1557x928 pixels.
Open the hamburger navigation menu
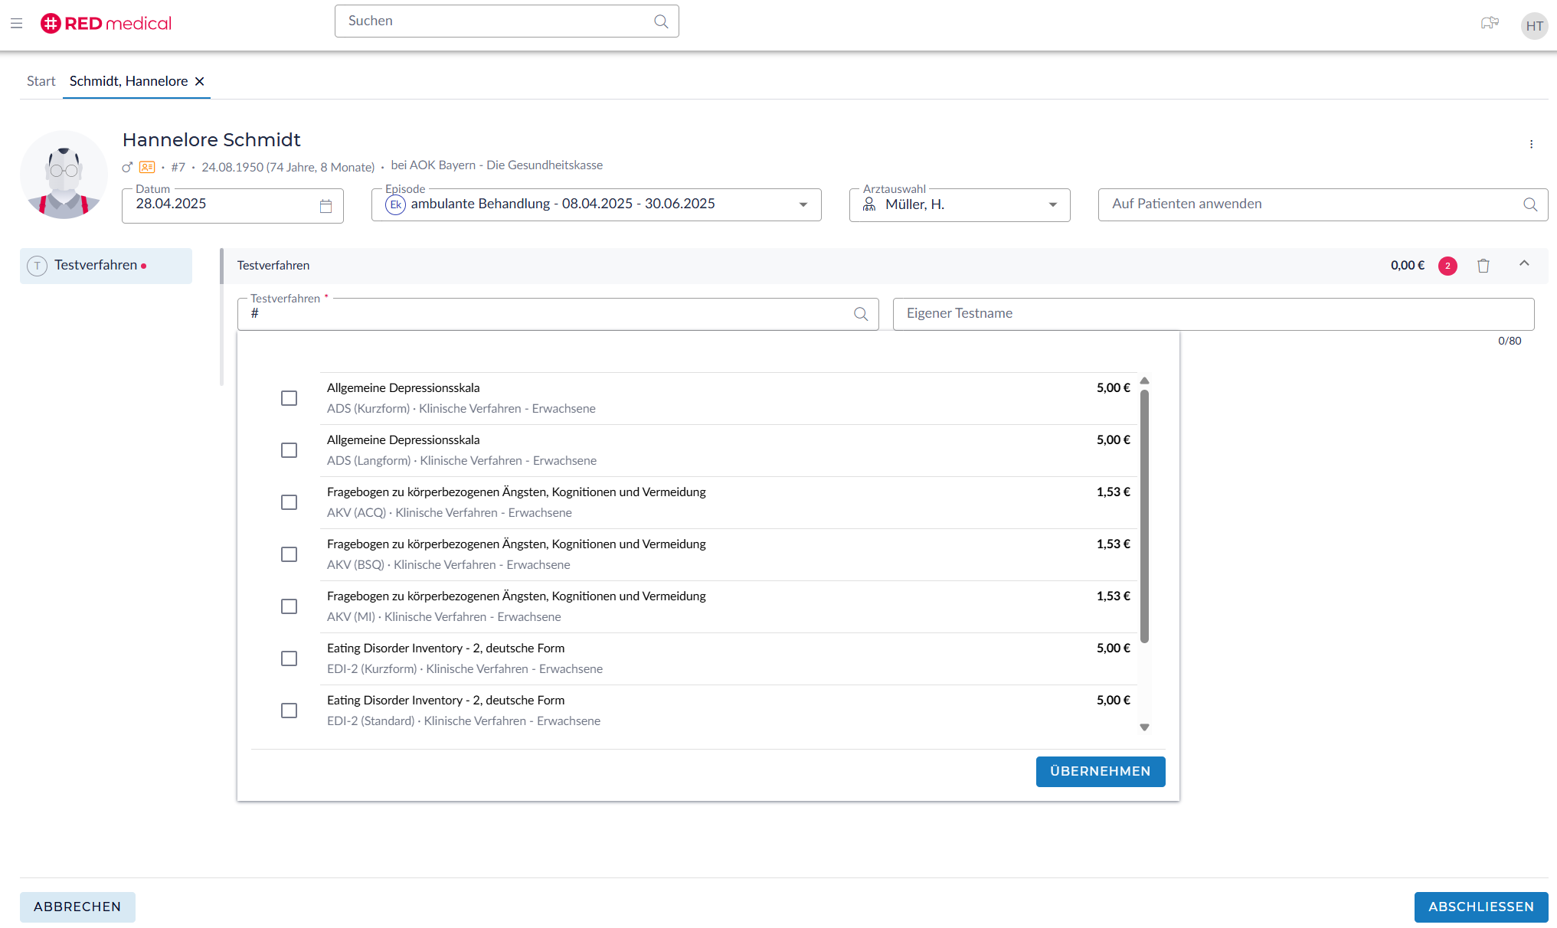16,24
